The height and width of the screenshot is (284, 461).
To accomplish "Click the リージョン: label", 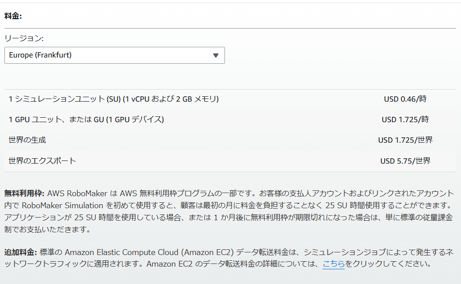I will pyautogui.click(x=24, y=38).
